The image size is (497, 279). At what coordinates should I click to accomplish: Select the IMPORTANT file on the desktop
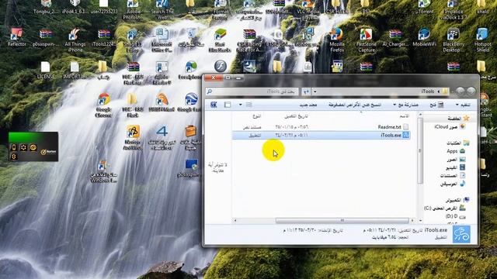coord(75,71)
